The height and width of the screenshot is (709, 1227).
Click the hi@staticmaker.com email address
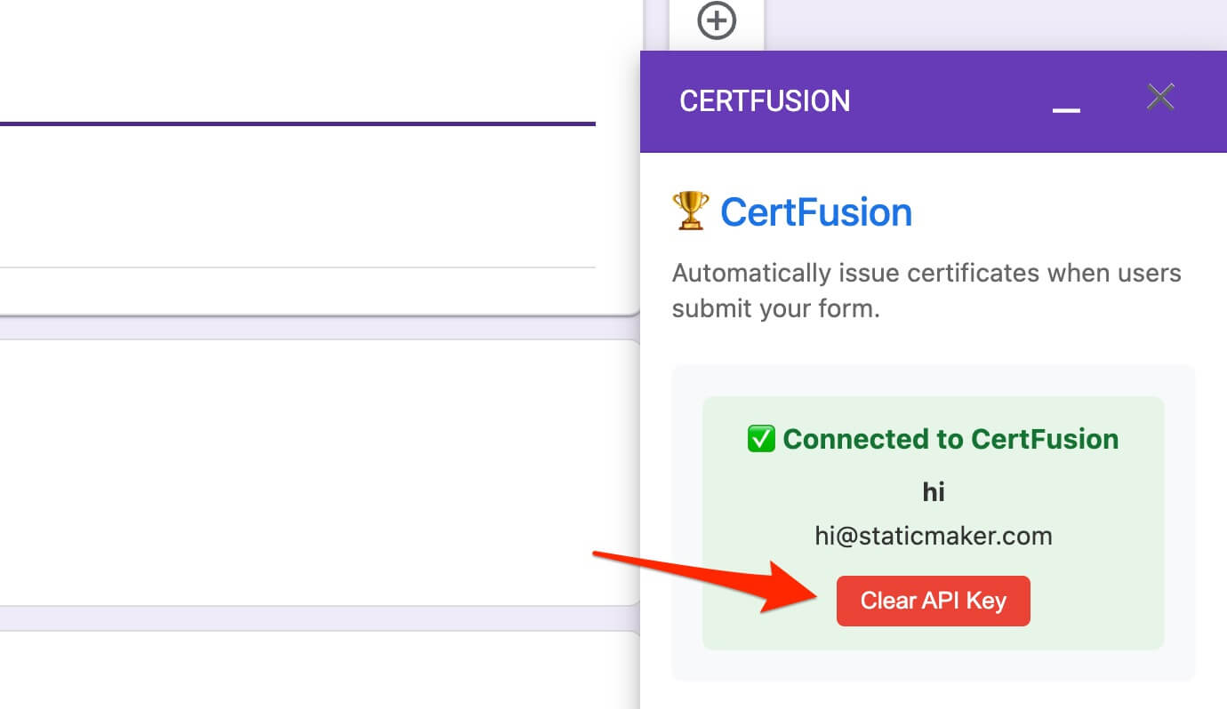click(x=933, y=536)
